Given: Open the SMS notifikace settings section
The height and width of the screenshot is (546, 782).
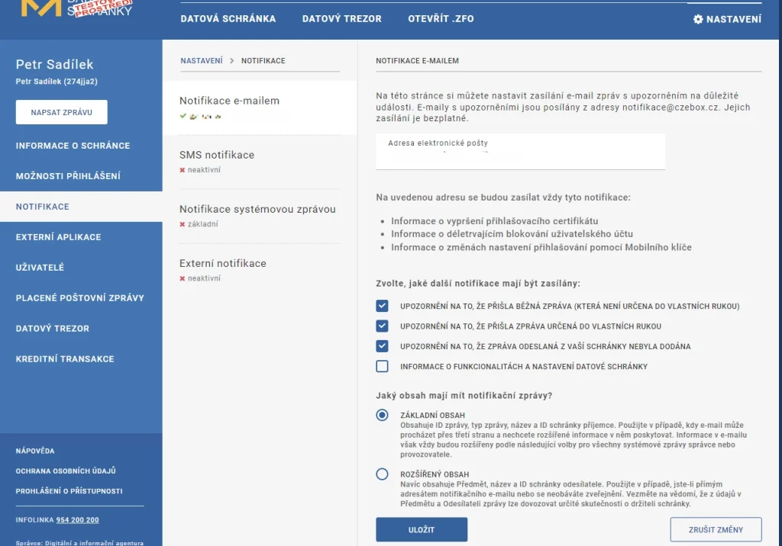Looking at the screenshot, I should 217,156.
